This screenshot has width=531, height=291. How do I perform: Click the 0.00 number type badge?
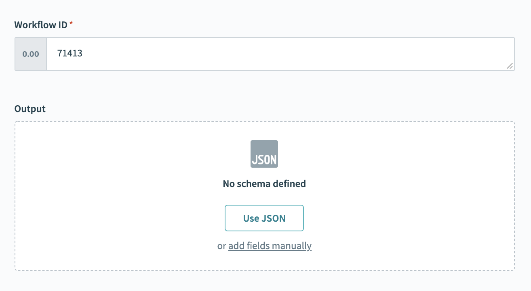click(31, 54)
